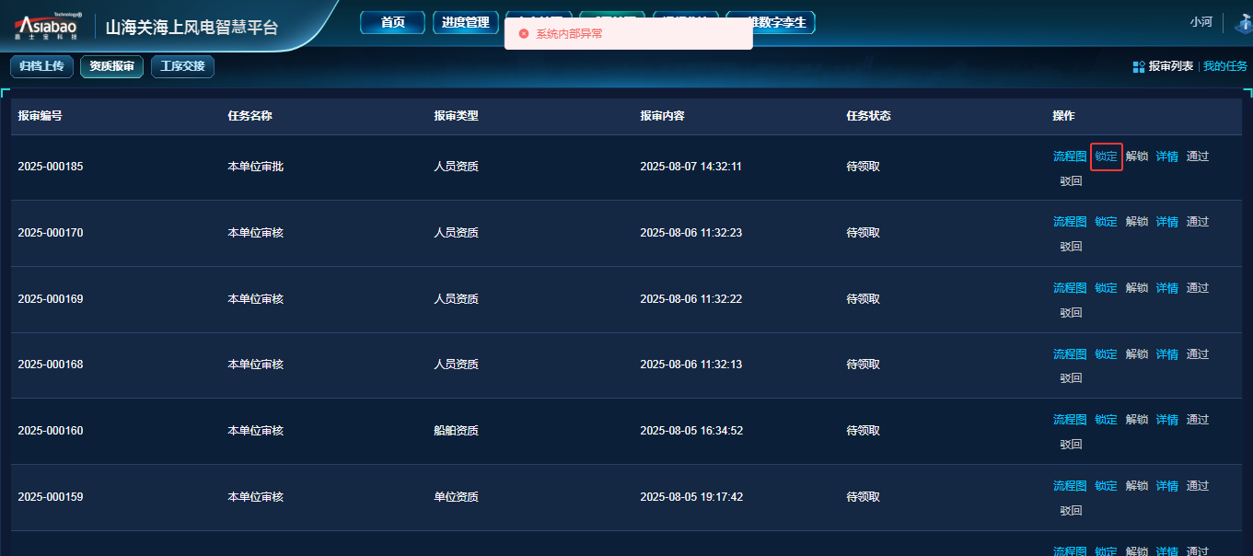Viewport: 1253px width, 556px height.
Task: Click the 任务状态 column header
Action: (x=868, y=116)
